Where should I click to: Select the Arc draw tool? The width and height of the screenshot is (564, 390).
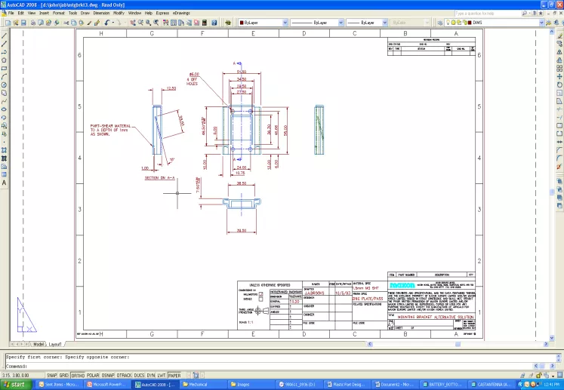pyautogui.click(x=5, y=76)
